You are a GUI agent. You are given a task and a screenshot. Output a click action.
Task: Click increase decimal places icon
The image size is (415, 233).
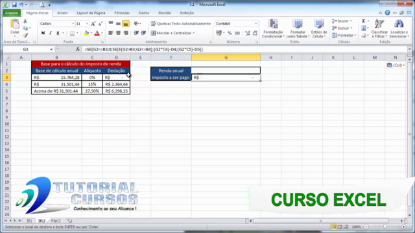click(x=248, y=33)
